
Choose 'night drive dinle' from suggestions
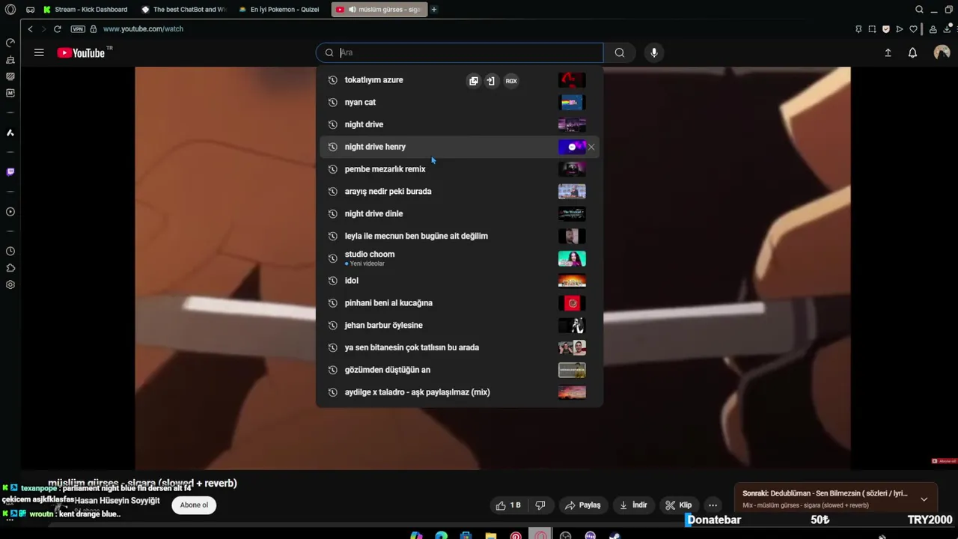click(x=459, y=213)
